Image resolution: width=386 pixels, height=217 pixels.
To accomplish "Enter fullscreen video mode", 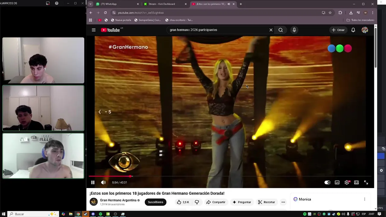I will tap(366, 182).
